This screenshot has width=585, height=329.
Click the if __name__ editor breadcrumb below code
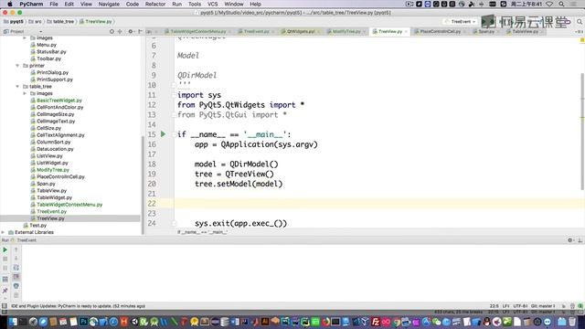coord(202,232)
